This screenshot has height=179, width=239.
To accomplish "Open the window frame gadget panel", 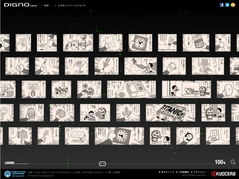I will 217,136.
